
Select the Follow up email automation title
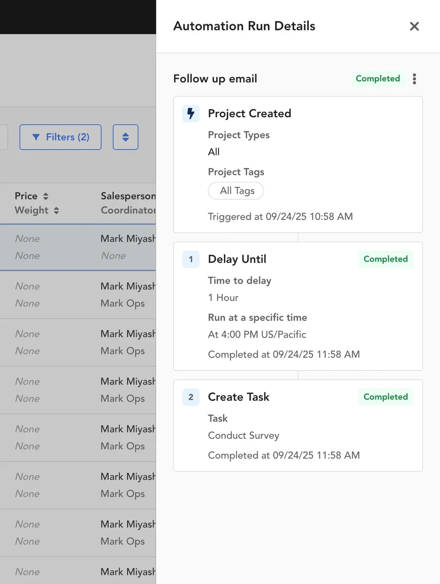pyautogui.click(x=215, y=79)
